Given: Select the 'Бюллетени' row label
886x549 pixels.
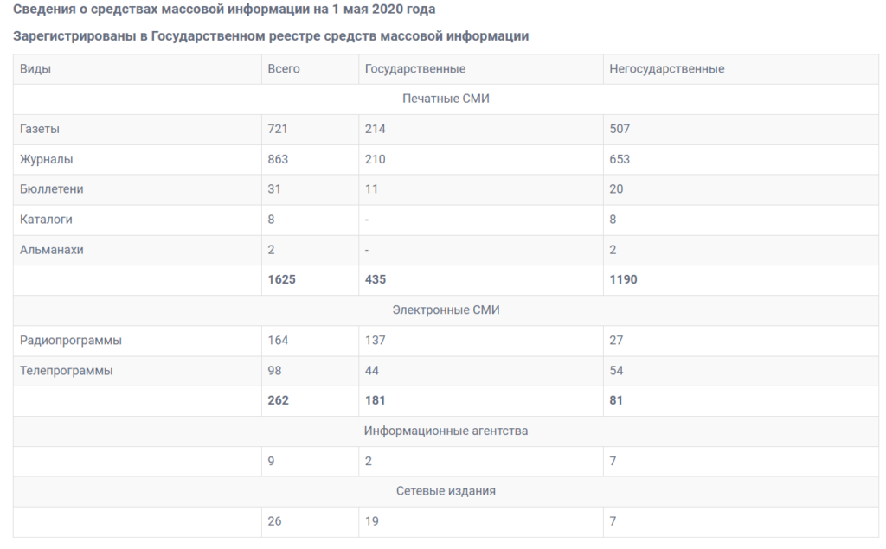Looking at the screenshot, I should point(52,189).
